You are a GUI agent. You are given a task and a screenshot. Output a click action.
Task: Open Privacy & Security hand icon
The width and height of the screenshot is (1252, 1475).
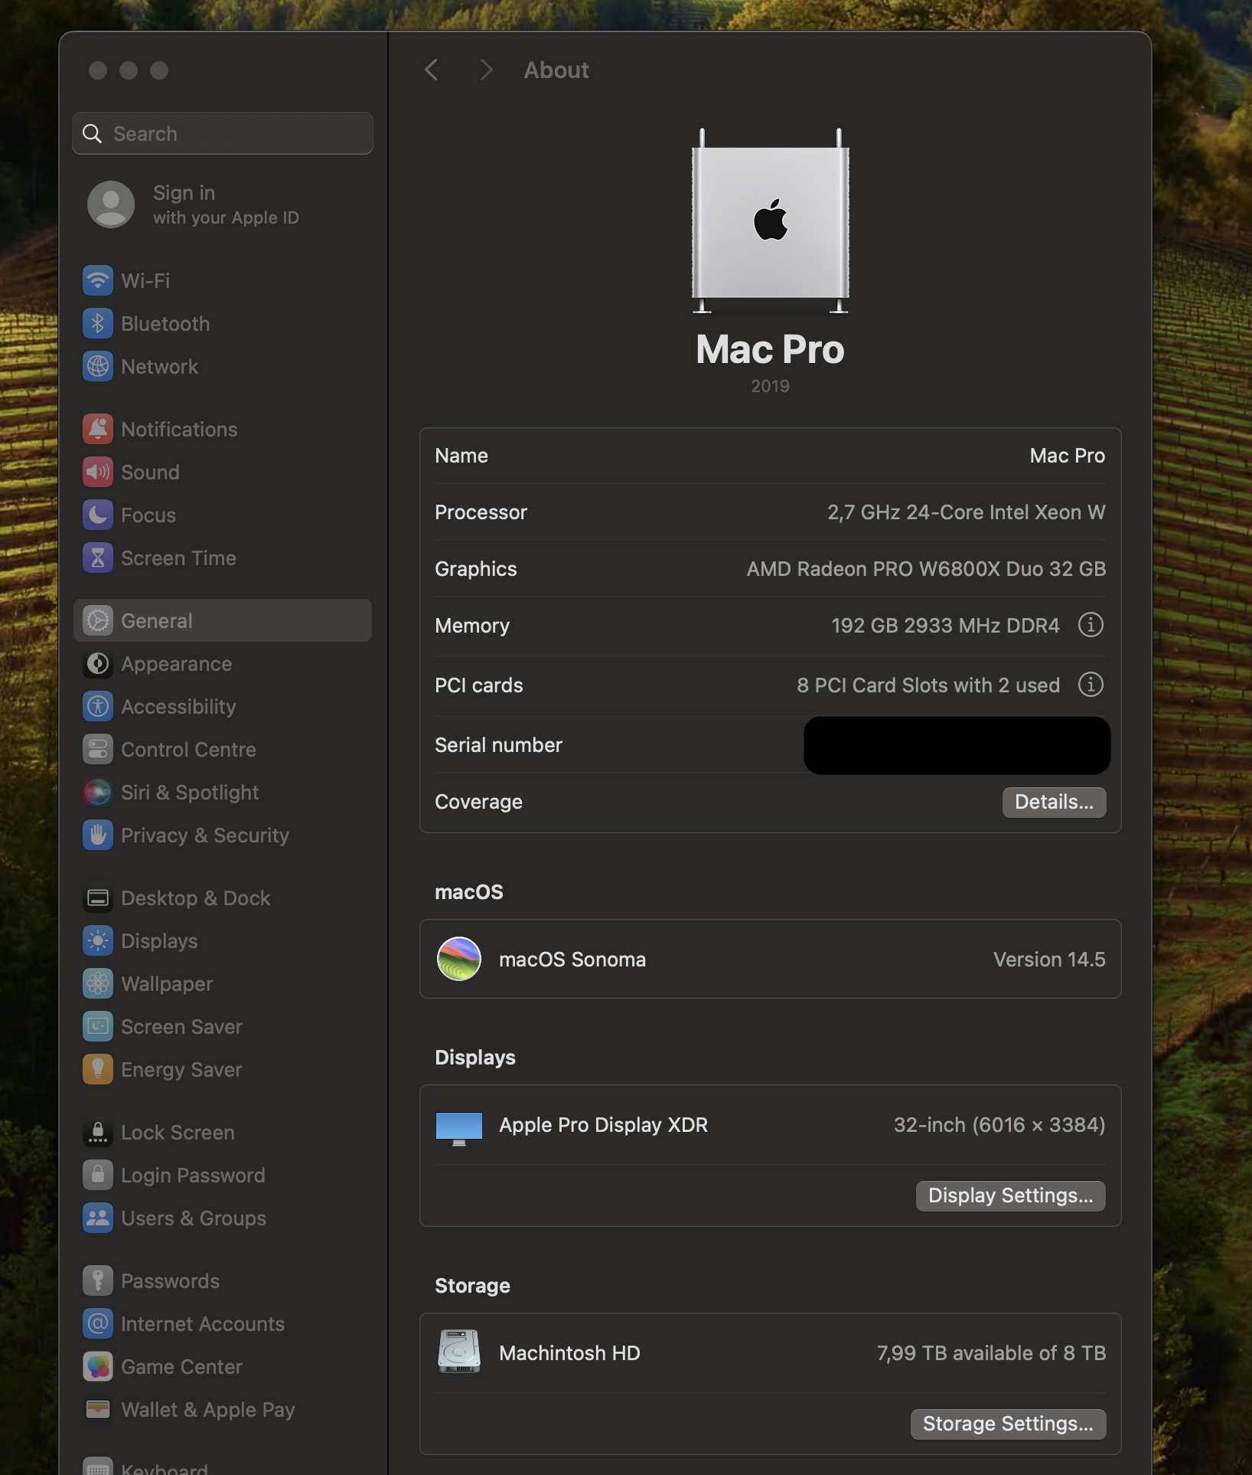(x=98, y=835)
